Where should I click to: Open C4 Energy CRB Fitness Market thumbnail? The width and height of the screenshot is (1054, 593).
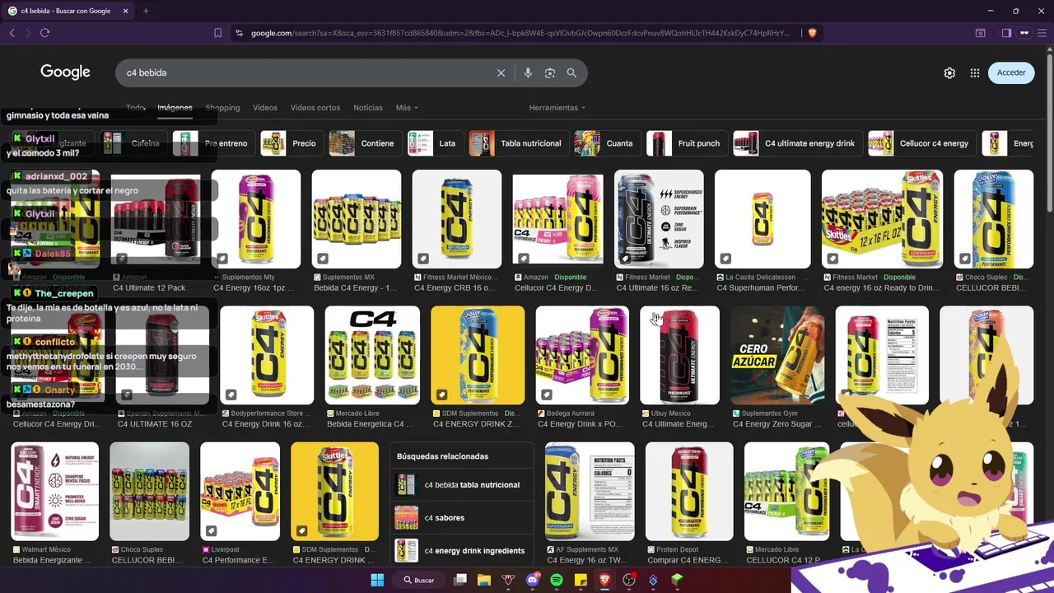(x=456, y=219)
